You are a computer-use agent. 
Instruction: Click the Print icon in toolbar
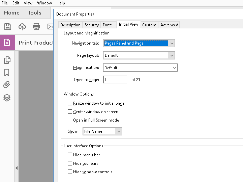[x=36, y=27]
